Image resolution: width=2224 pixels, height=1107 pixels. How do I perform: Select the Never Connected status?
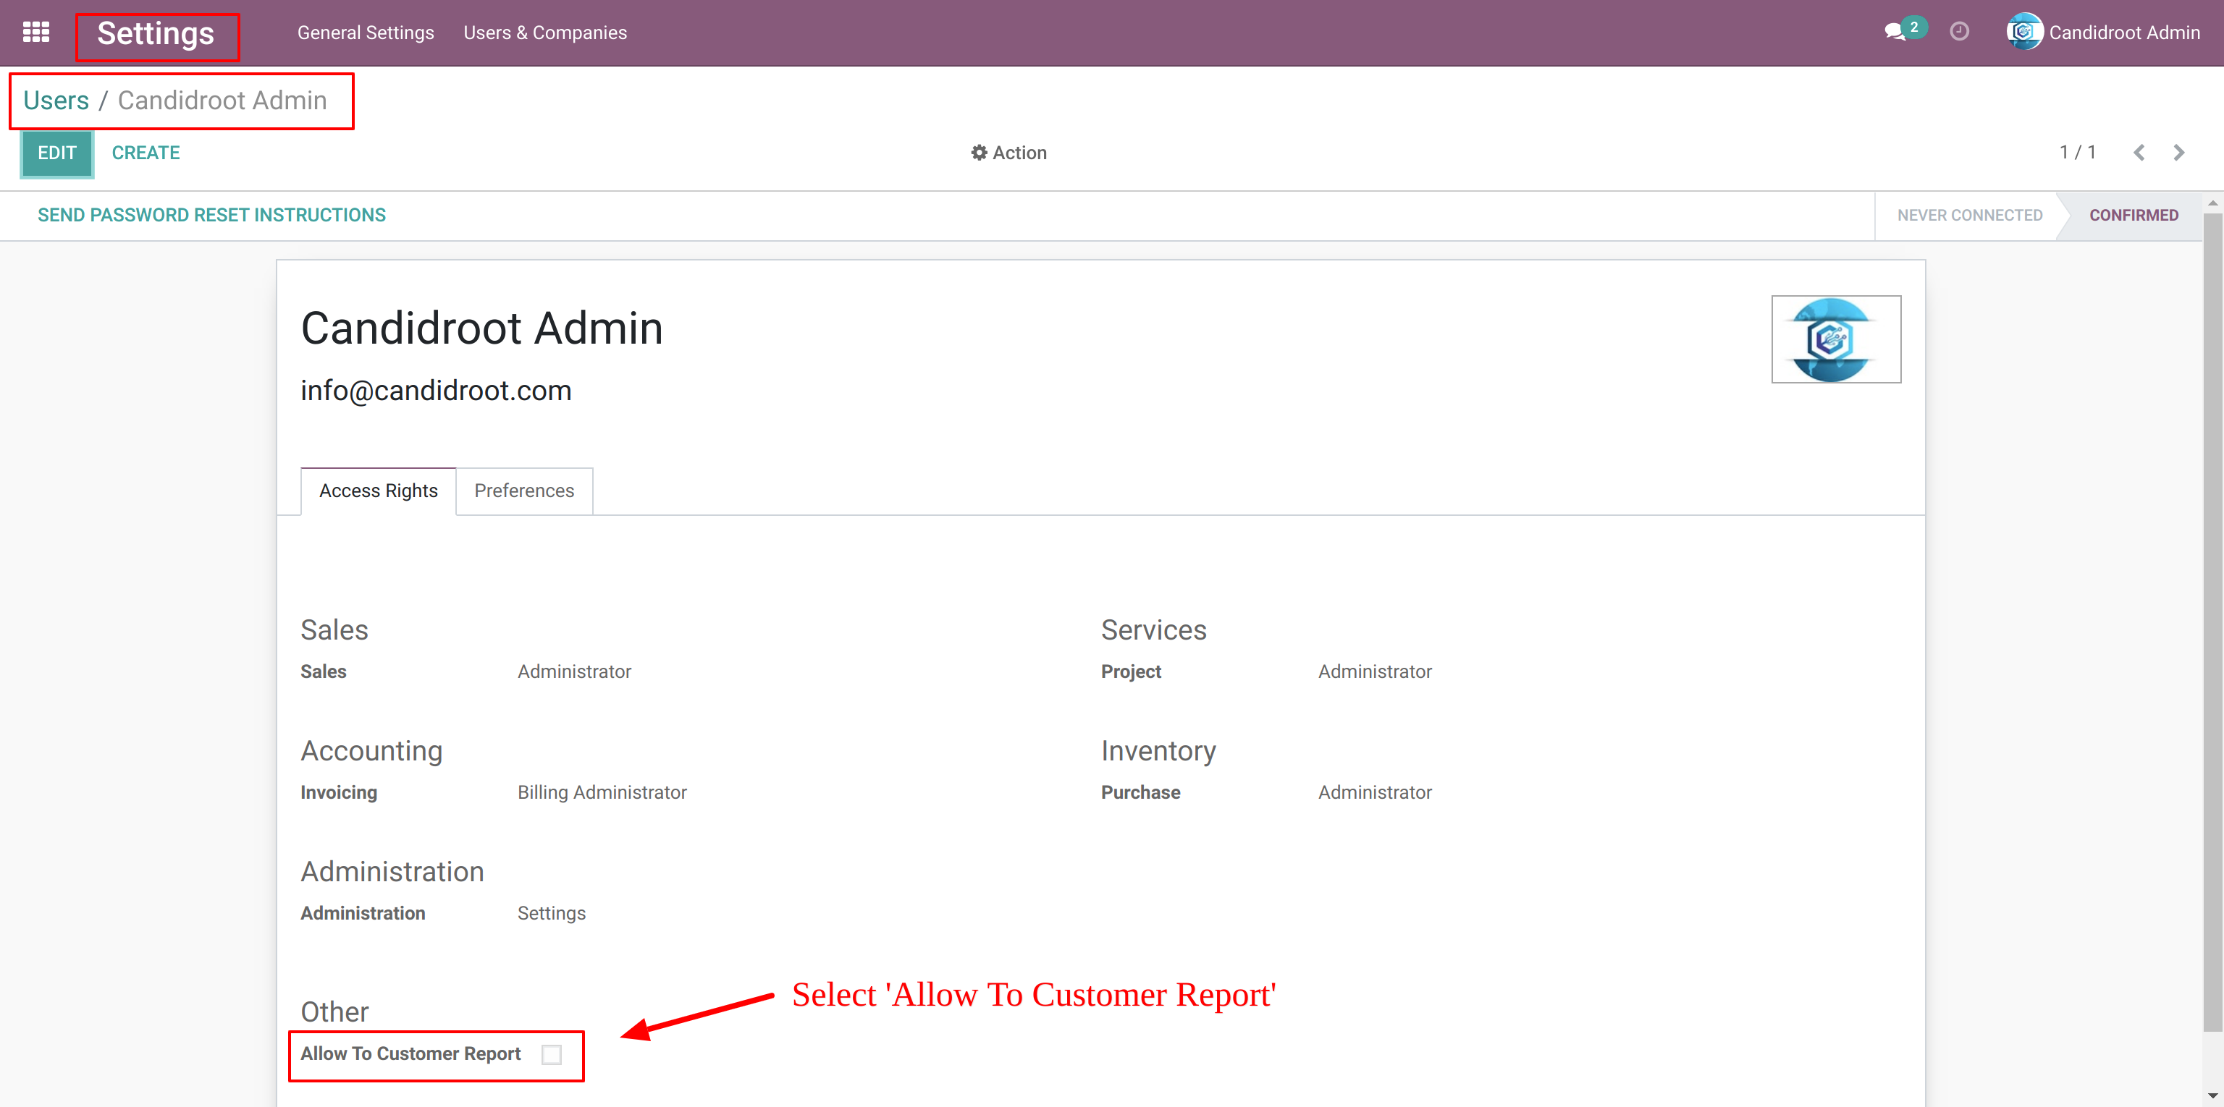pyautogui.click(x=1969, y=215)
